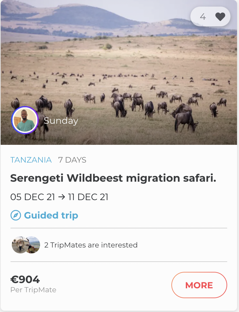Click the heart icon to like trip
This screenshot has height=312, width=239.
[x=220, y=16]
